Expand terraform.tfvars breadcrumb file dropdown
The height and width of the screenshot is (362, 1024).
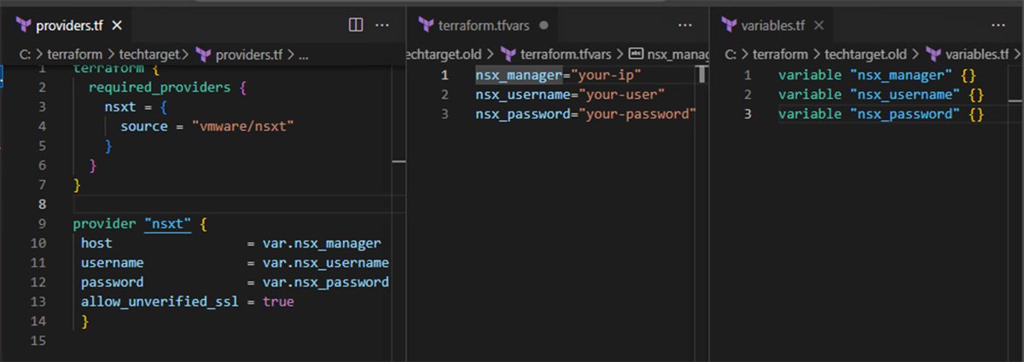pos(561,55)
